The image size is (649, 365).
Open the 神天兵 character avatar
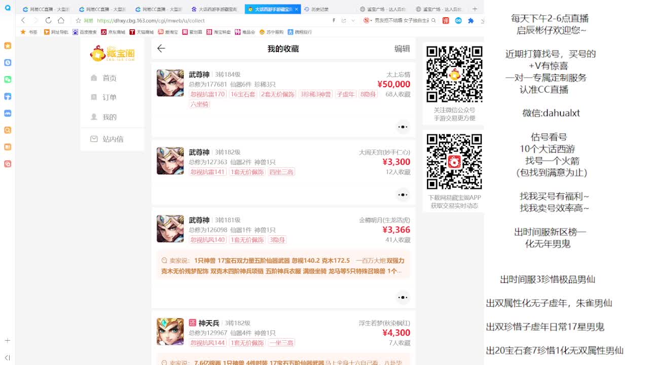170,332
